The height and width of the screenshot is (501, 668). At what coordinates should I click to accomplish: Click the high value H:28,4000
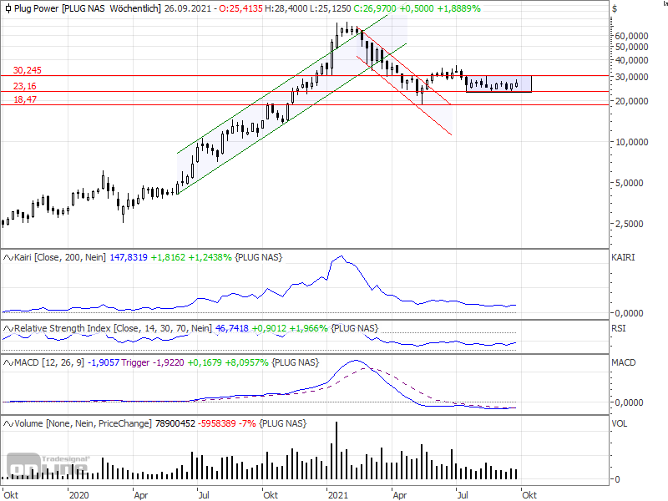[x=286, y=8]
